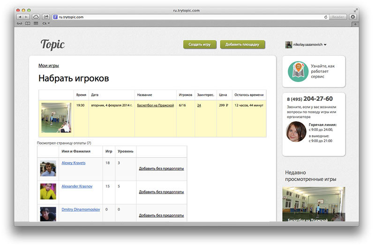Image resolution: width=375 pixels, height=250 pixels.
Task: Open Alexander Krasnov profile link
Action: pos(77,186)
